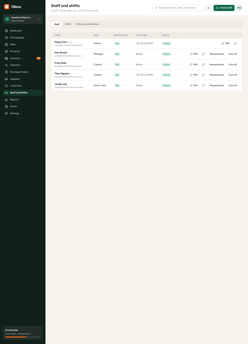Click the Inventory badge showing 10
The width and height of the screenshot is (248, 344).
38,58
